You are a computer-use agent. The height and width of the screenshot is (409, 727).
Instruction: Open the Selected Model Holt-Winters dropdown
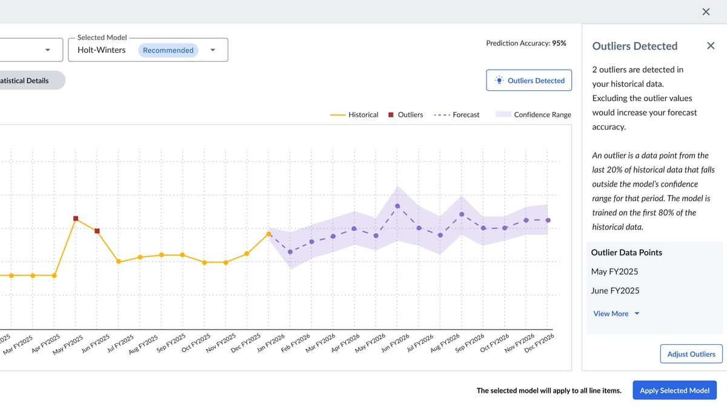(x=148, y=50)
